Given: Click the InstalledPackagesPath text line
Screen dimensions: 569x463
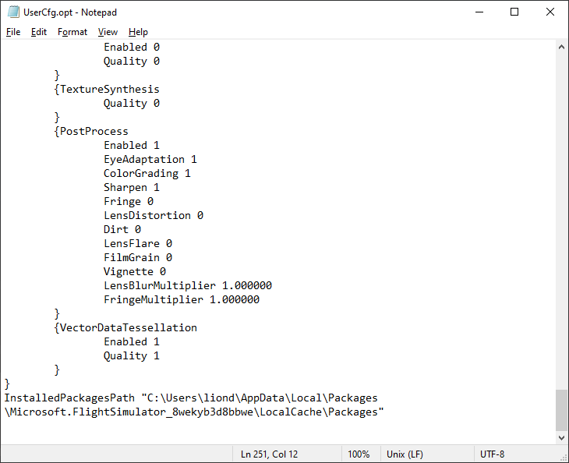Looking at the screenshot, I should (x=191, y=398).
